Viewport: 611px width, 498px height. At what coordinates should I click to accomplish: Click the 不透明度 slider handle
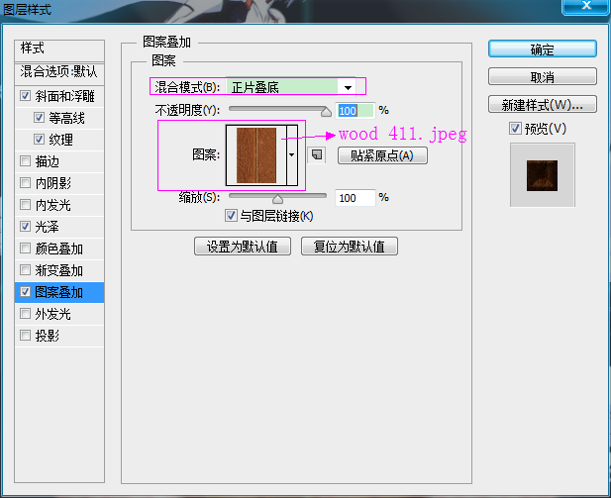(326, 112)
